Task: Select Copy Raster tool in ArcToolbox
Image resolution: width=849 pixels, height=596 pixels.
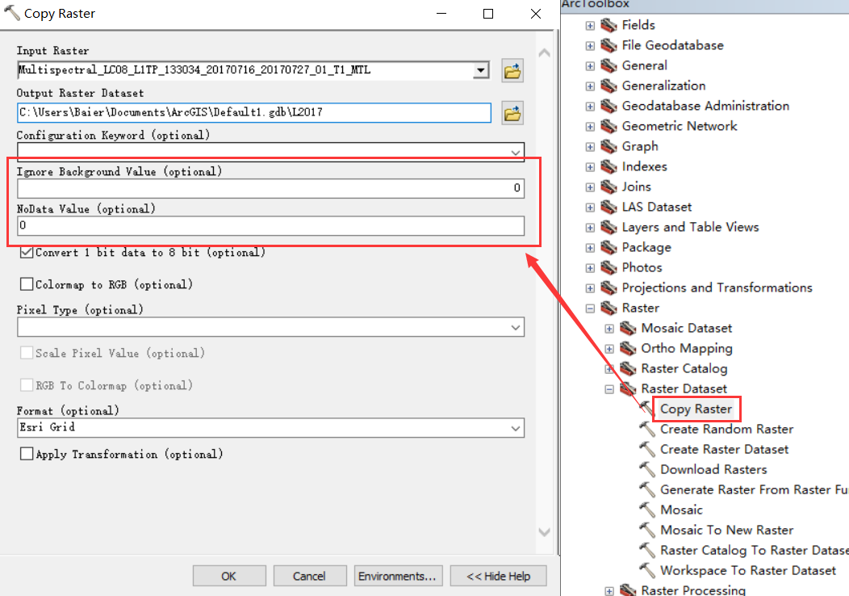Action: [x=696, y=409]
